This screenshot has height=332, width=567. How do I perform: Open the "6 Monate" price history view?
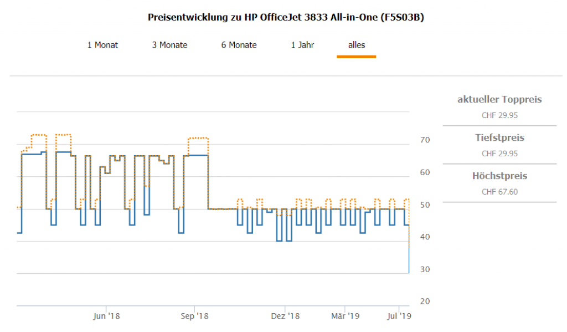239,45
